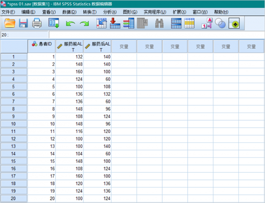Viewport: 265px width, 203px height.
Task: Click the SPSS application icon in title bar
Action: tap(3, 4)
